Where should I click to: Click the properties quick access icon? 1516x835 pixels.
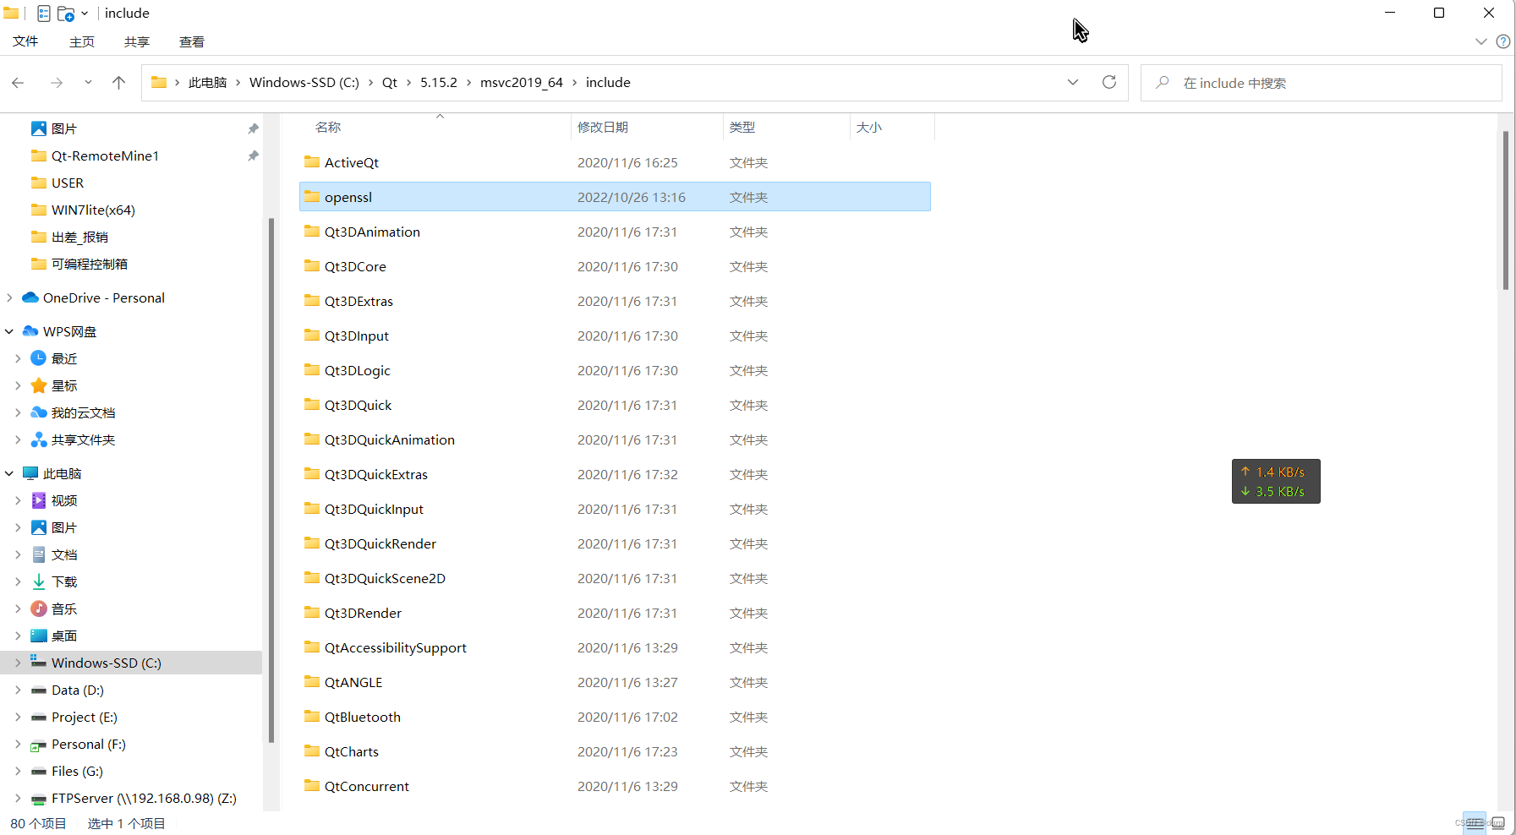pos(44,14)
